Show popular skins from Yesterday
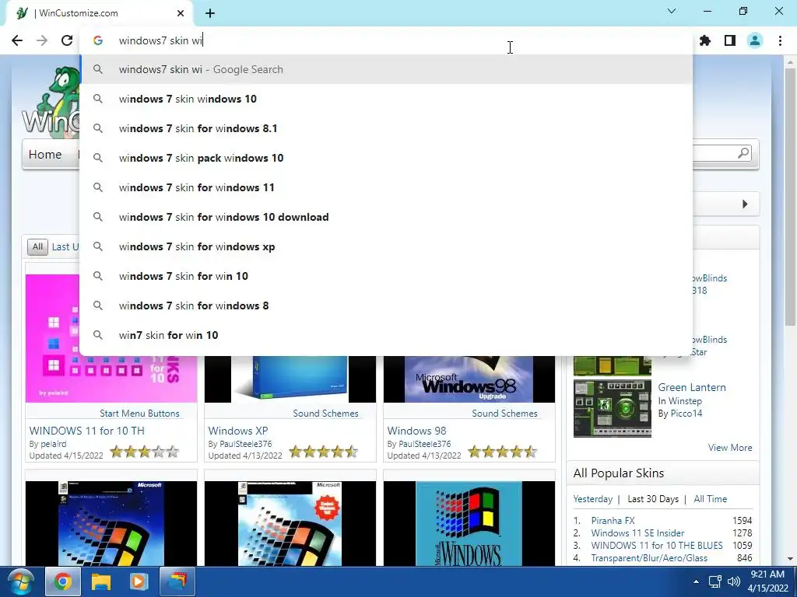Screen dimensions: 797x597 click(x=592, y=499)
